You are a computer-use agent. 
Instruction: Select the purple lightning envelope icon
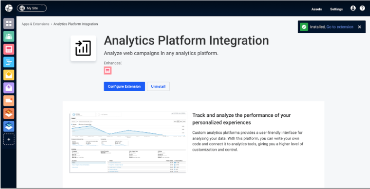(9, 88)
